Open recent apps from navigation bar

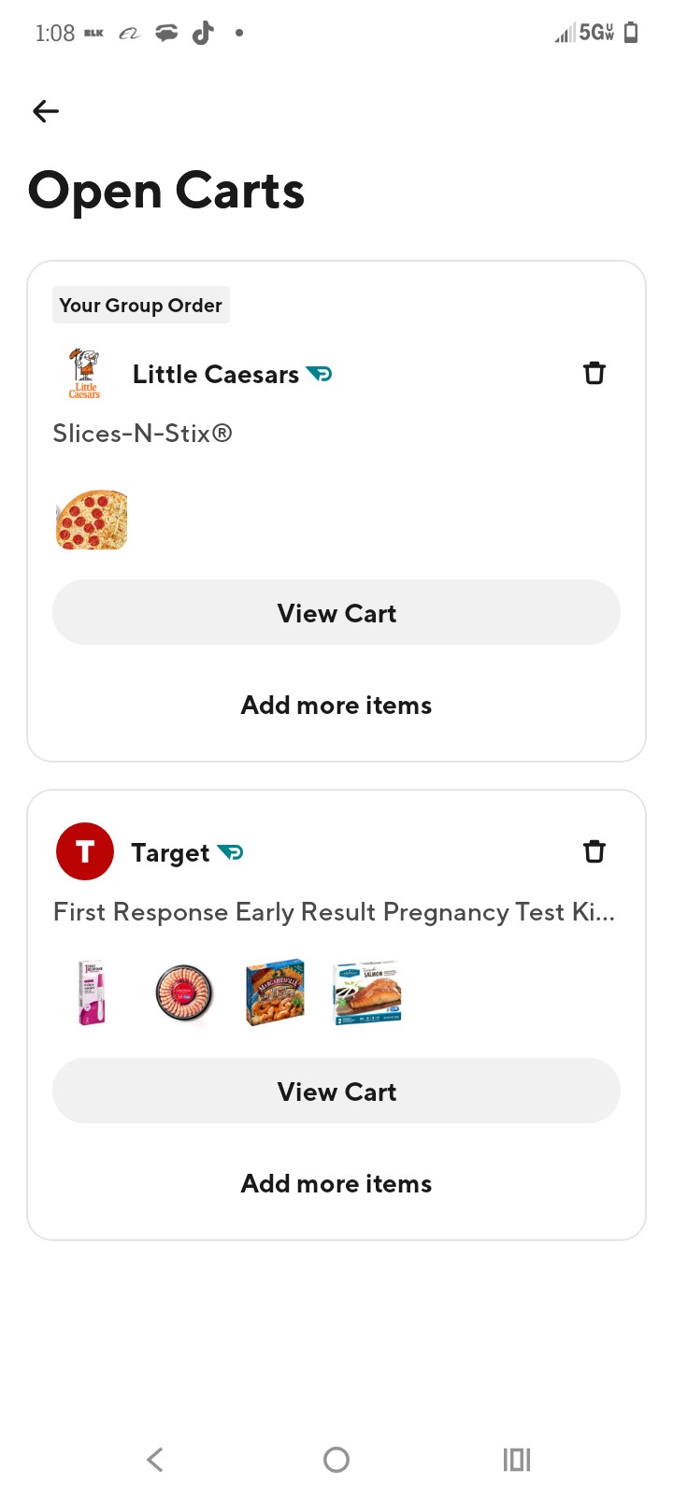coord(517,1459)
